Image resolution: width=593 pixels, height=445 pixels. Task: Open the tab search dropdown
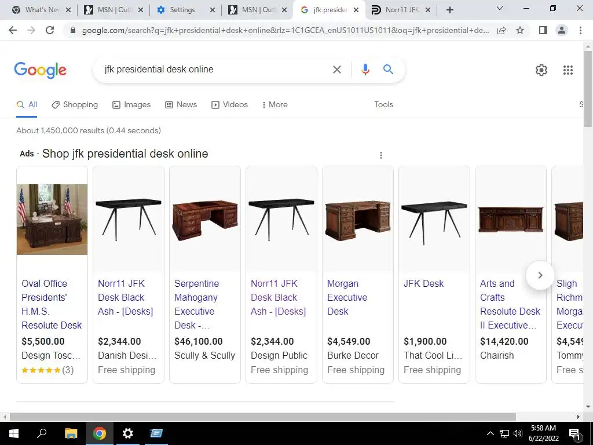[x=500, y=8]
